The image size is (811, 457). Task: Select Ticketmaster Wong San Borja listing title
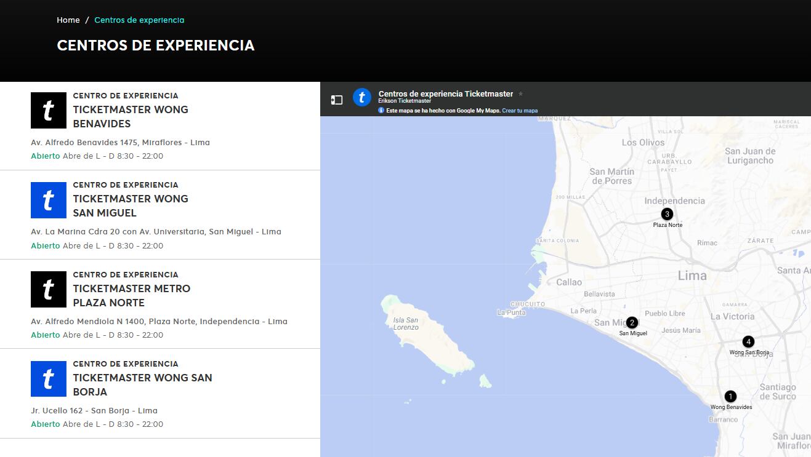[x=142, y=384]
